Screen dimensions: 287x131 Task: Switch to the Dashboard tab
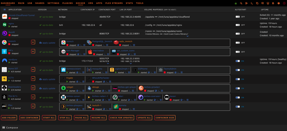(8, 3)
